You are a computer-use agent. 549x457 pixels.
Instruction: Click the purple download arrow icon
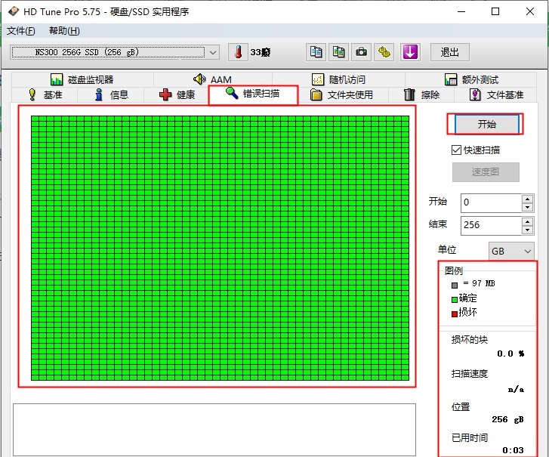click(410, 52)
